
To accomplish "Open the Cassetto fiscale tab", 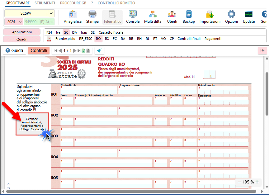I will point(111,32).
